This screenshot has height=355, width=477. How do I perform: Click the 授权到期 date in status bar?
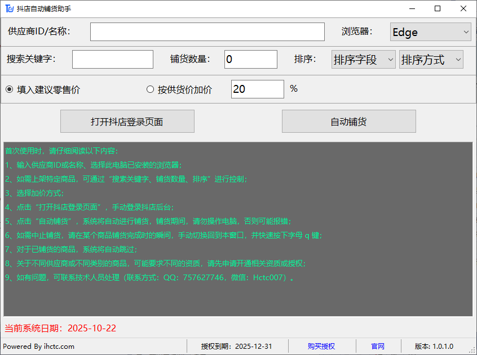tap(237, 347)
